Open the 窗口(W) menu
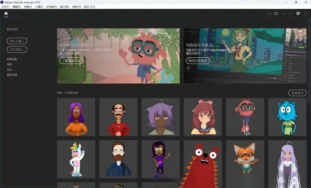The width and height of the screenshot is (311, 188). click(65, 7)
